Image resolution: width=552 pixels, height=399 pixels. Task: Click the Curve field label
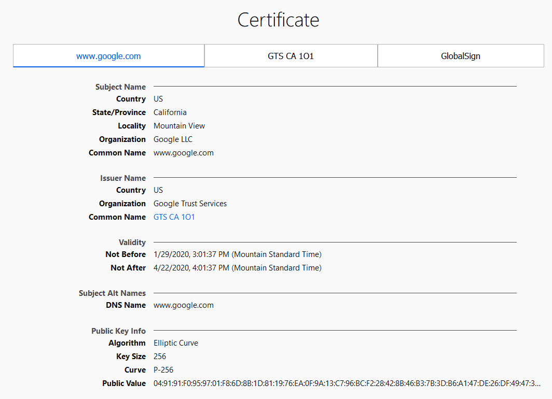point(135,370)
